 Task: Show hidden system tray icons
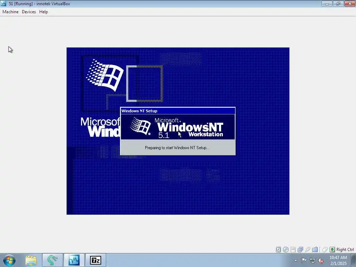[296, 260]
